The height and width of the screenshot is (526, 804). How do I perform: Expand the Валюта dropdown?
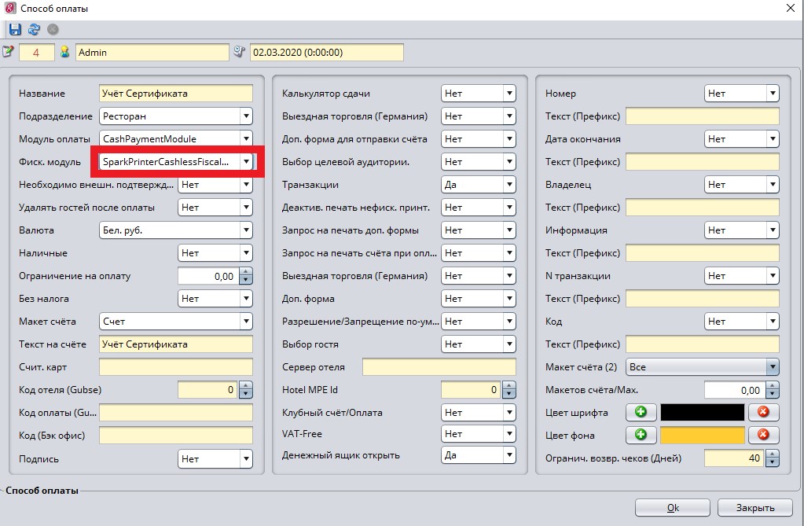(x=246, y=230)
